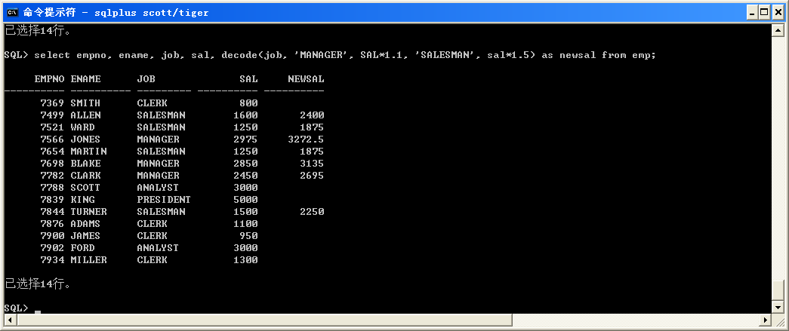Click employee number 7934 for MILLER
The width and height of the screenshot is (789, 331).
52,260
